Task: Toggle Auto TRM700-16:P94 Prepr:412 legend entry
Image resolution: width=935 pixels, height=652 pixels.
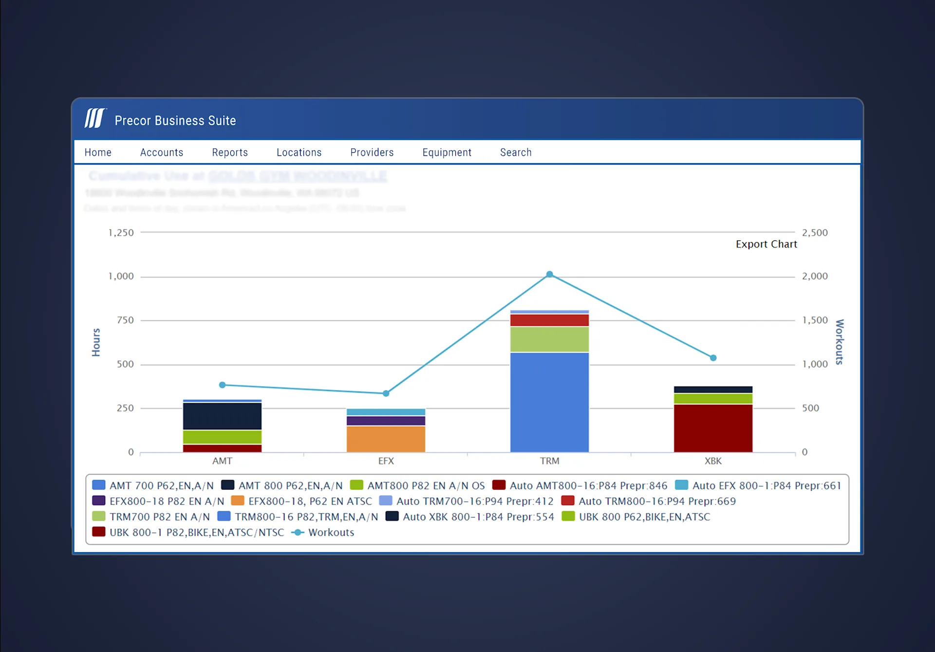Action: pyautogui.click(x=467, y=501)
